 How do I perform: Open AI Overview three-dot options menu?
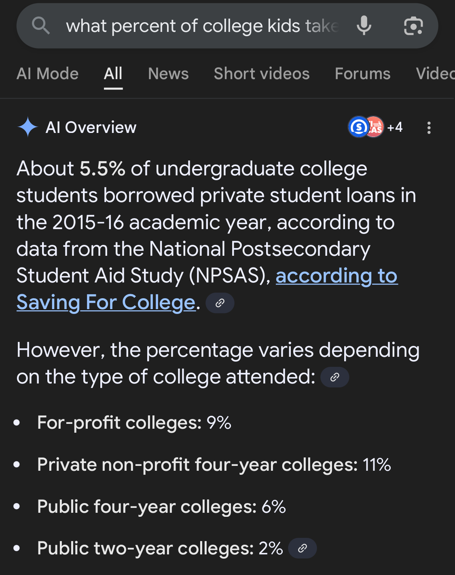[x=429, y=128]
